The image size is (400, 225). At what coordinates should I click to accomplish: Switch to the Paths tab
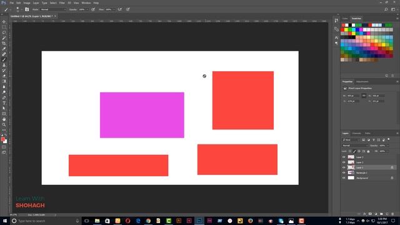point(367,133)
